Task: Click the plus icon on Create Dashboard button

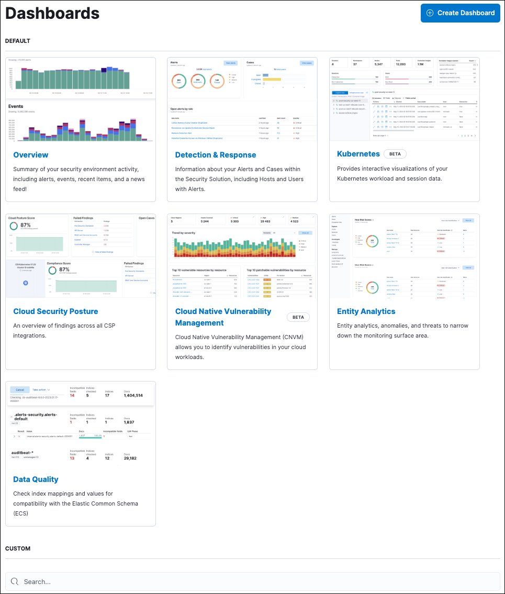Action: [x=430, y=13]
